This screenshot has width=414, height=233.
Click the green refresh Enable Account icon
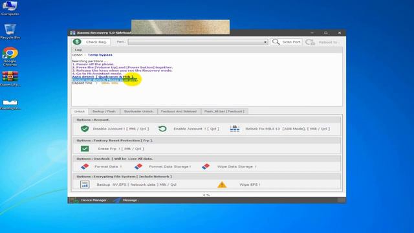(x=162, y=129)
